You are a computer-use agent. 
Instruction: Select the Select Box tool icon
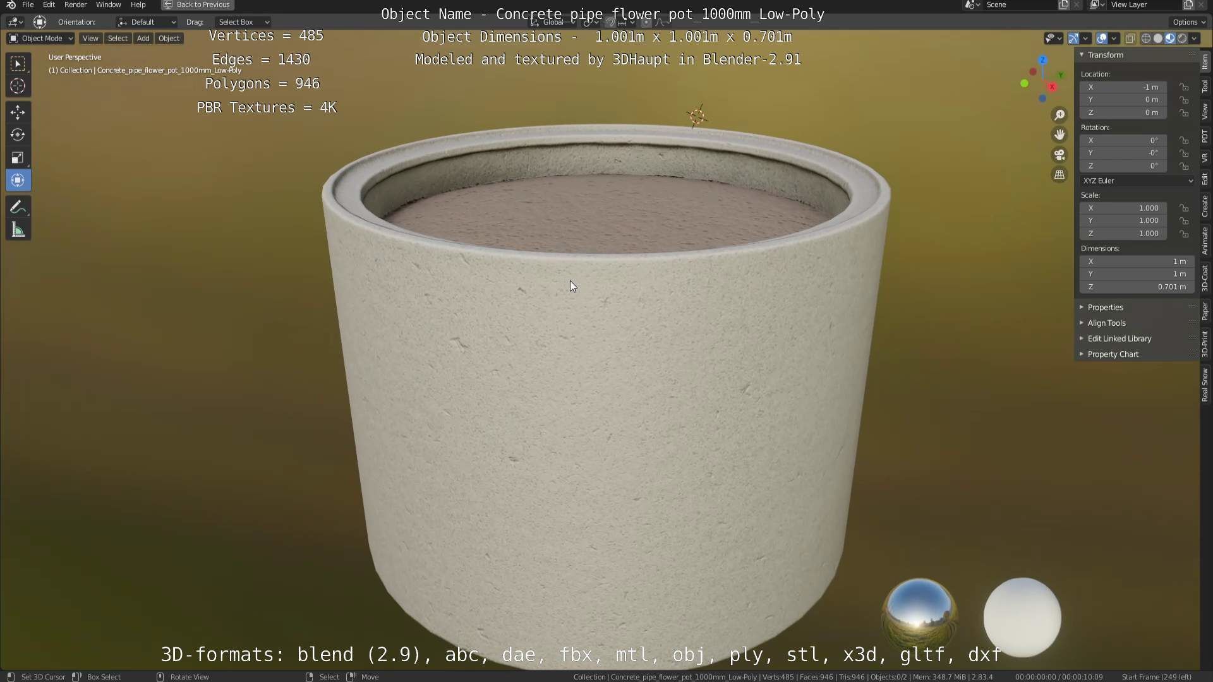point(18,64)
